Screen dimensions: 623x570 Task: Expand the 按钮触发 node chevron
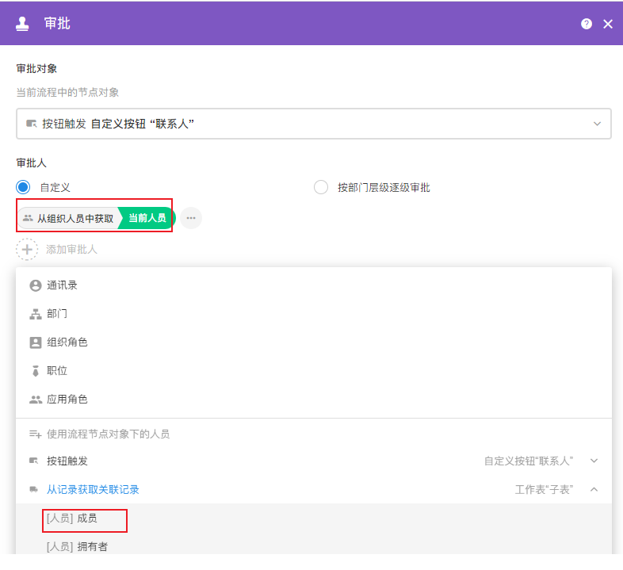[594, 461]
